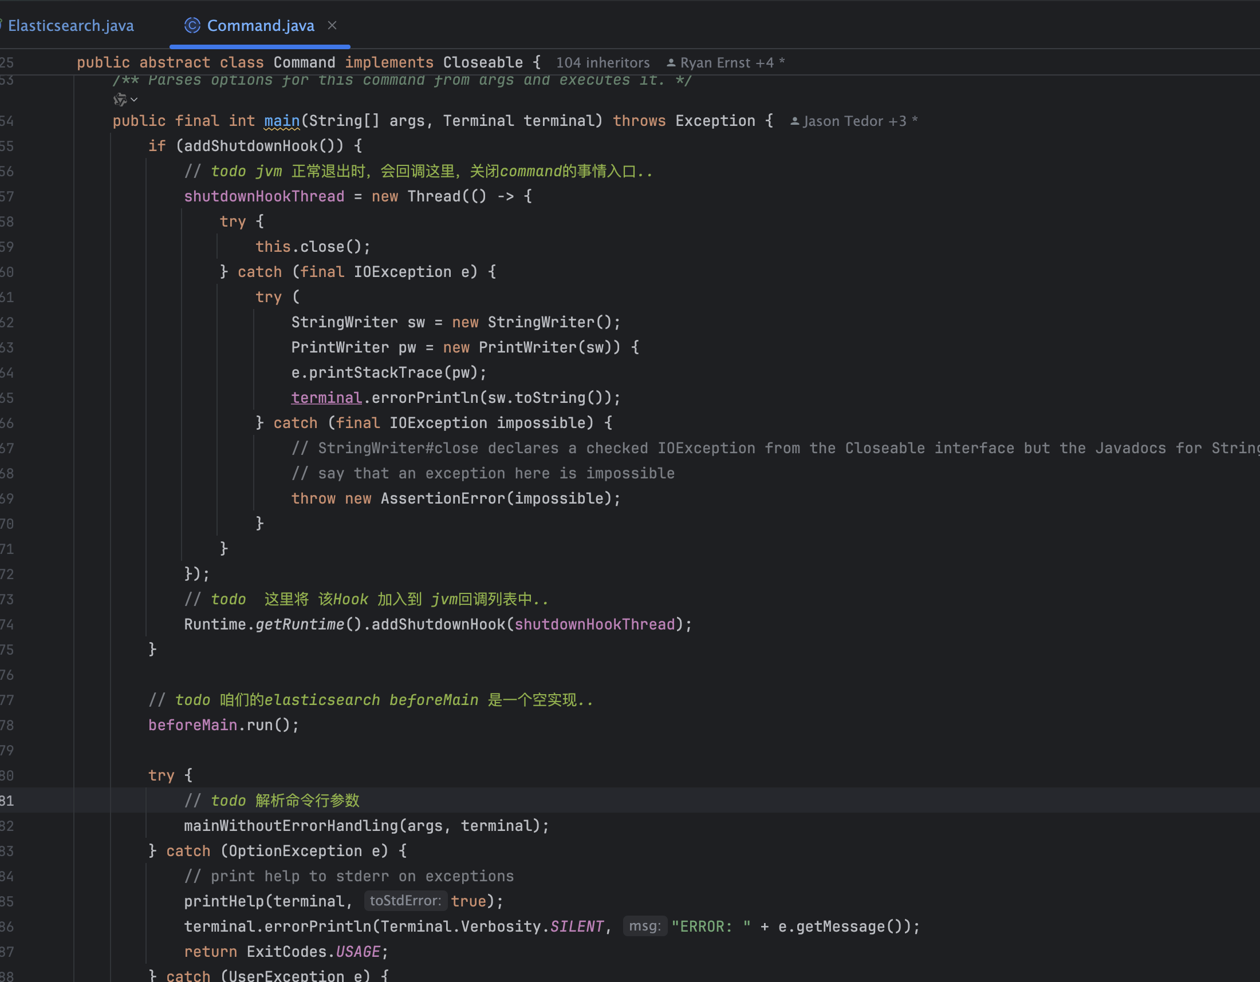Image resolution: width=1260 pixels, height=982 pixels.
Task: Click 'e.printStackTrace(pw);' statement
Action: point(389,373)
